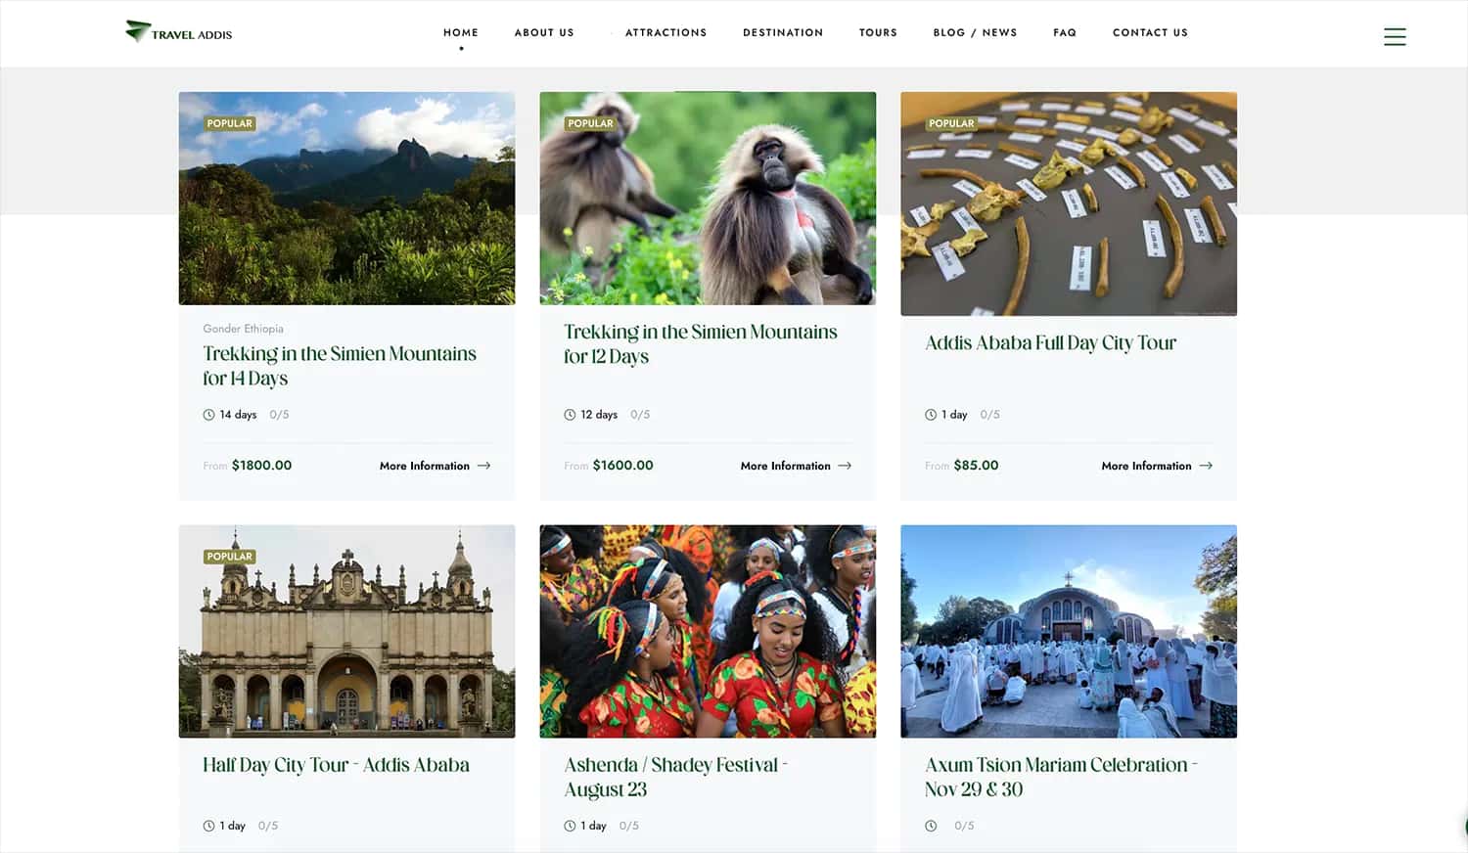Open Trekking in the Simien Mountains for 12 Days title
The height and width of the screenshot is (853, 1468).
point(701,344)
